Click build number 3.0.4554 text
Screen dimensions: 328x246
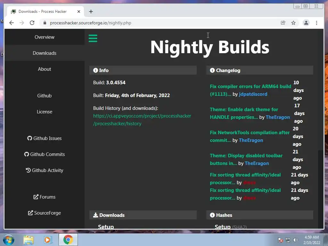click(x=116, y=83)
